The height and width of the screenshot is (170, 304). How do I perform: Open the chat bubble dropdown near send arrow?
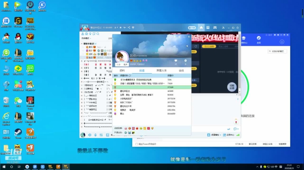(236, 129)
